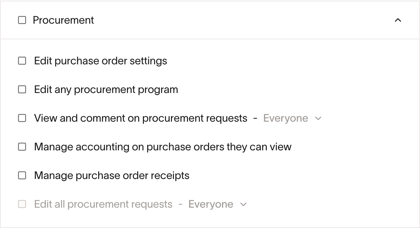The width and height of the screenshot is (420, 228).
Task: Click the chevron next to view-and-comment Everyone
Action: 318,118
